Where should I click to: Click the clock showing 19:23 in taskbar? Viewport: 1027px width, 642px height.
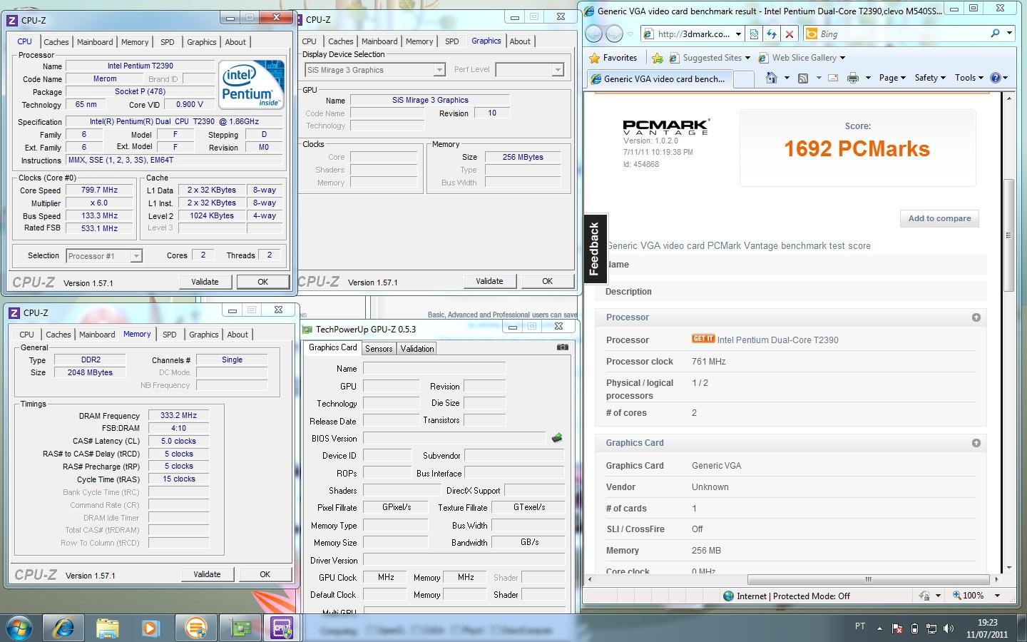click(x=988, y=622)
